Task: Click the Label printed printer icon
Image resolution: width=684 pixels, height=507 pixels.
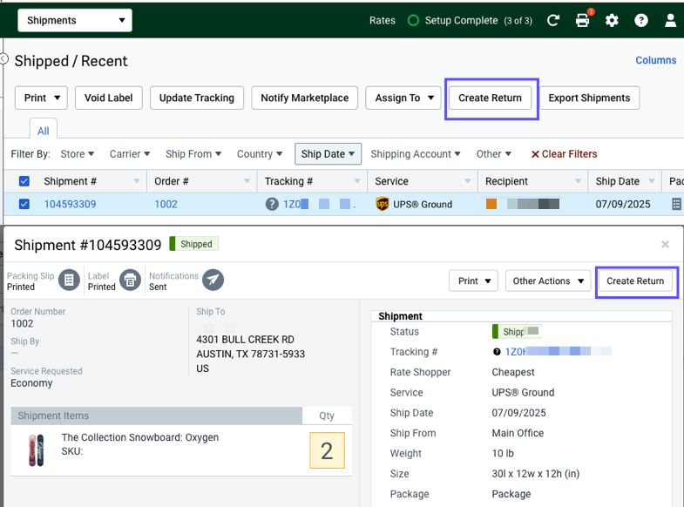Action: point(130,281)
